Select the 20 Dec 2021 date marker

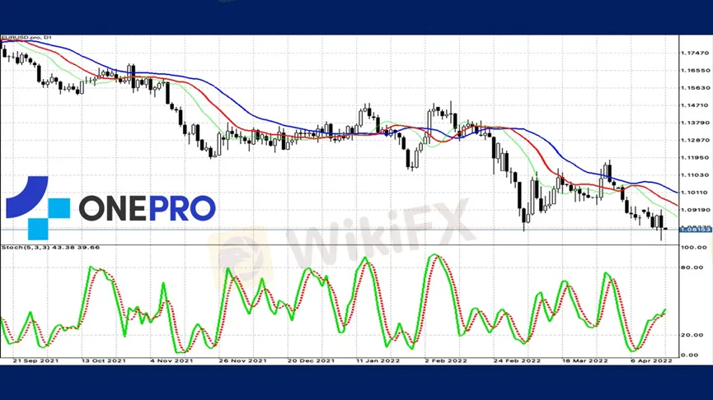(x=311, y=361)
